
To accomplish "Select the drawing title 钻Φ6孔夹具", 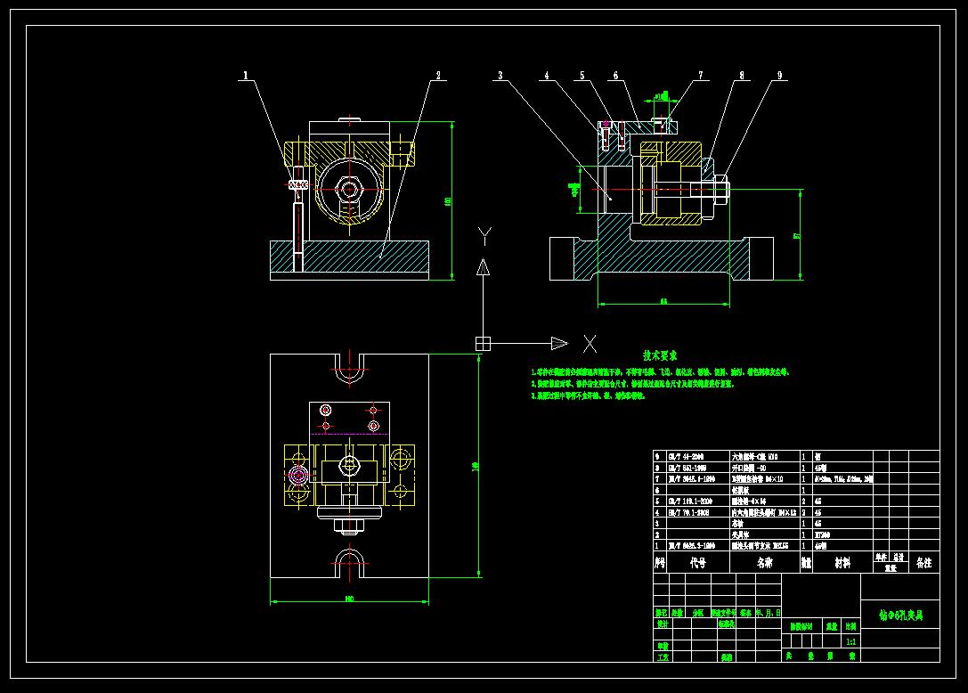I will [x=900, y=616].
